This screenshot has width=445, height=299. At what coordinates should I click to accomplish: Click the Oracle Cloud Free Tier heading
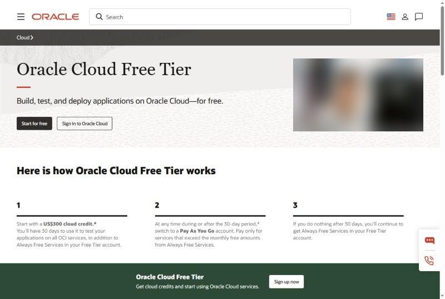[104, 69]
